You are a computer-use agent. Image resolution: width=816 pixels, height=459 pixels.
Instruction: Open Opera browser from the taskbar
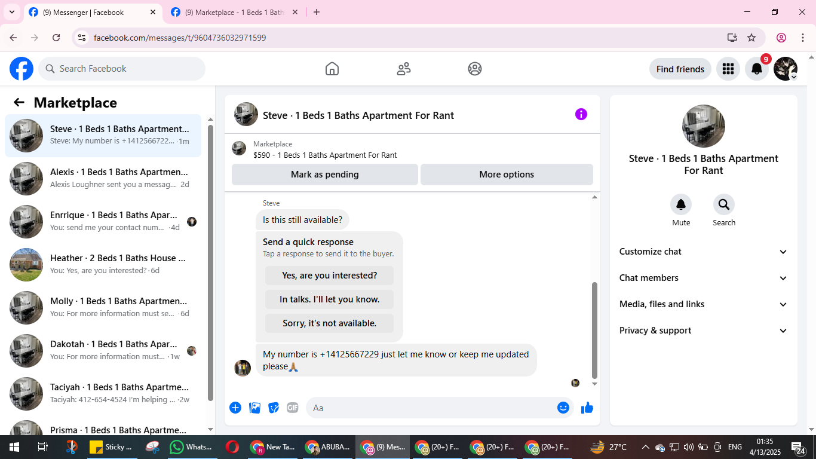click(x=232, y=447)
